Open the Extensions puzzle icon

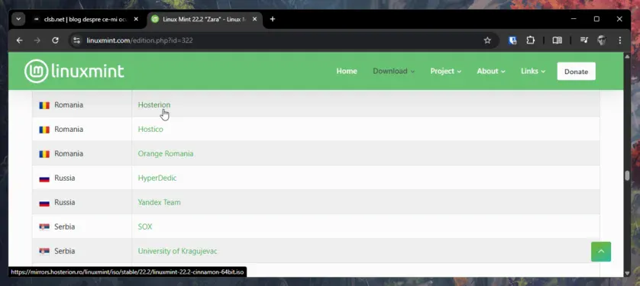pyautogui.click(x=530, y=40)
